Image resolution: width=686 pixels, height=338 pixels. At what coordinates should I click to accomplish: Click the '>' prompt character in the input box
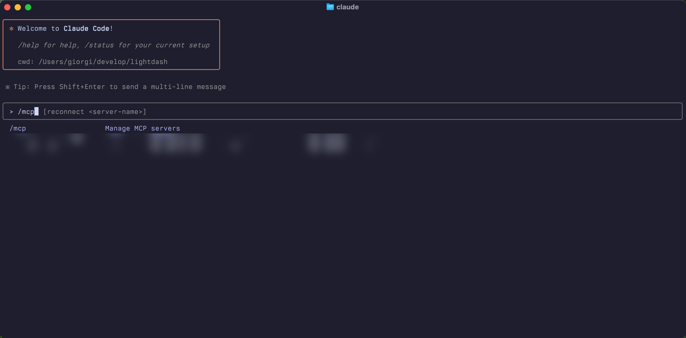(11, 112)
